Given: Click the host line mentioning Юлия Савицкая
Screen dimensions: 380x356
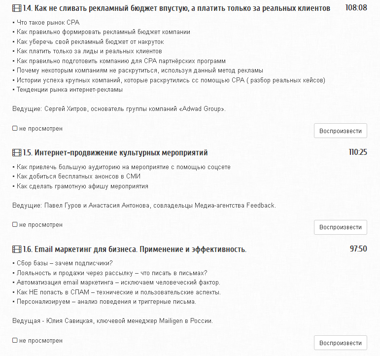Looking at the screenshot, I should [x=112, y=321].
